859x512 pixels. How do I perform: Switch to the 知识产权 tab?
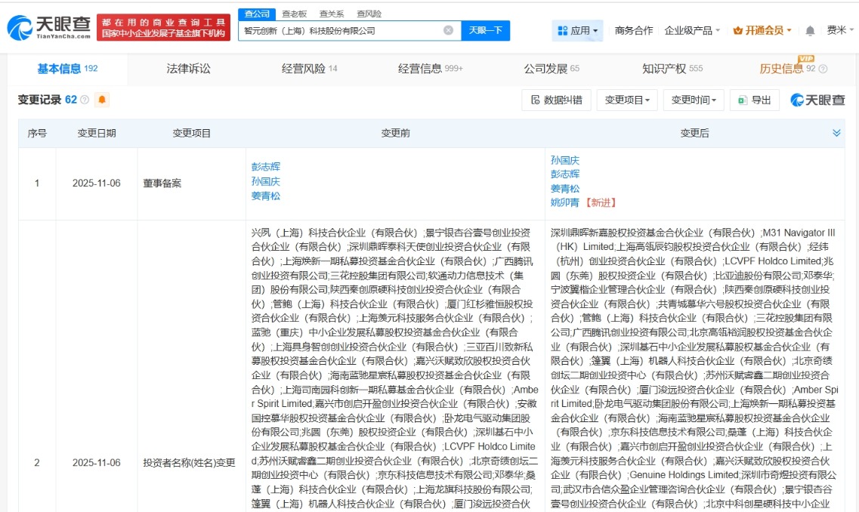coord(672,69)
